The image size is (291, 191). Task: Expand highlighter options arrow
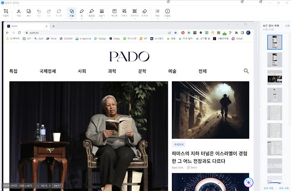pyautogui.click(x=92, y=19)
